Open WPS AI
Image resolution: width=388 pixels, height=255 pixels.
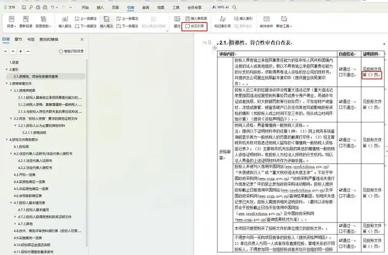(220, 8)
